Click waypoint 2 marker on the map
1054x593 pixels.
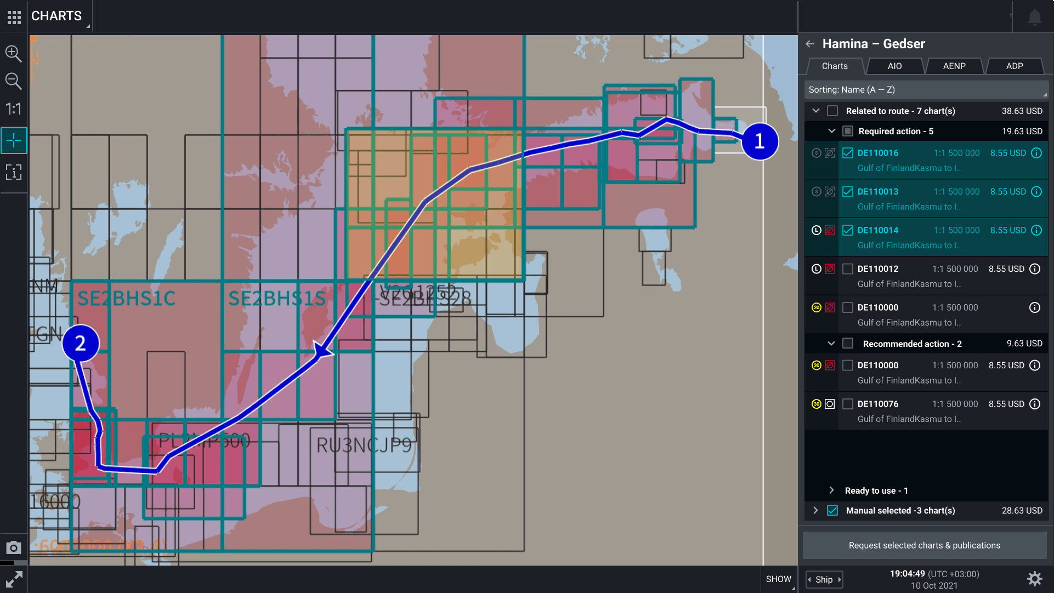click(x=81, y=344)
